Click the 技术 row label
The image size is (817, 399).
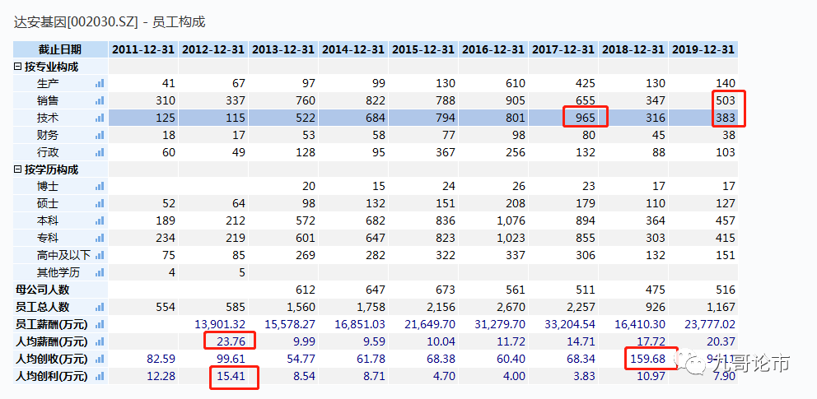pyautogui.click(x=48, y=118)
